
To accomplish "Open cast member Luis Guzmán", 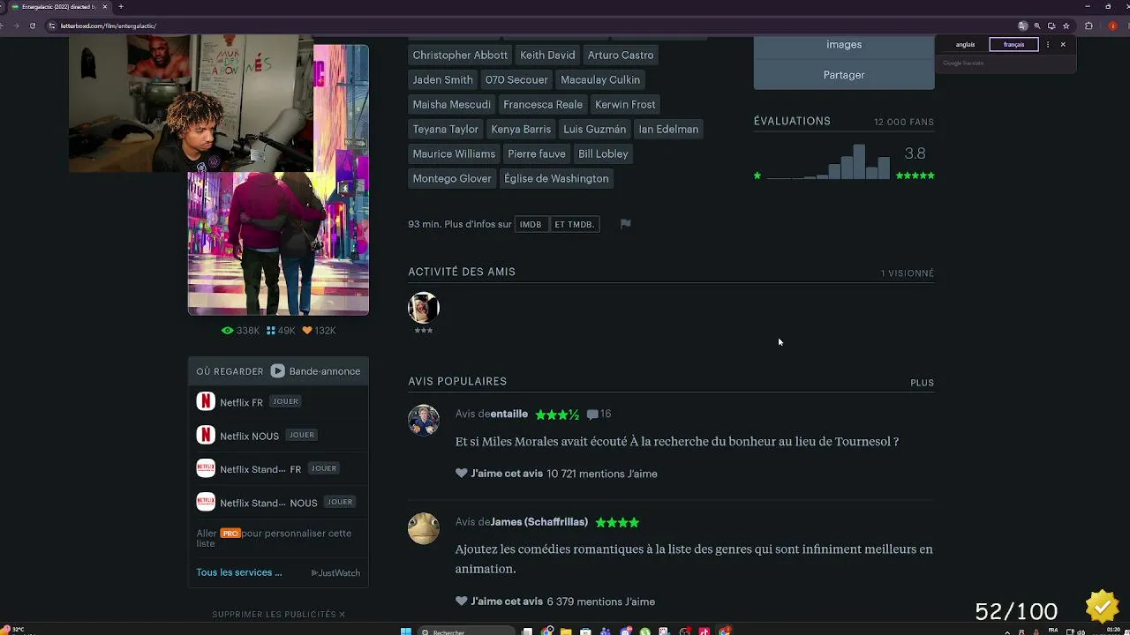I will pyautogui.click(x=595, y=129).
